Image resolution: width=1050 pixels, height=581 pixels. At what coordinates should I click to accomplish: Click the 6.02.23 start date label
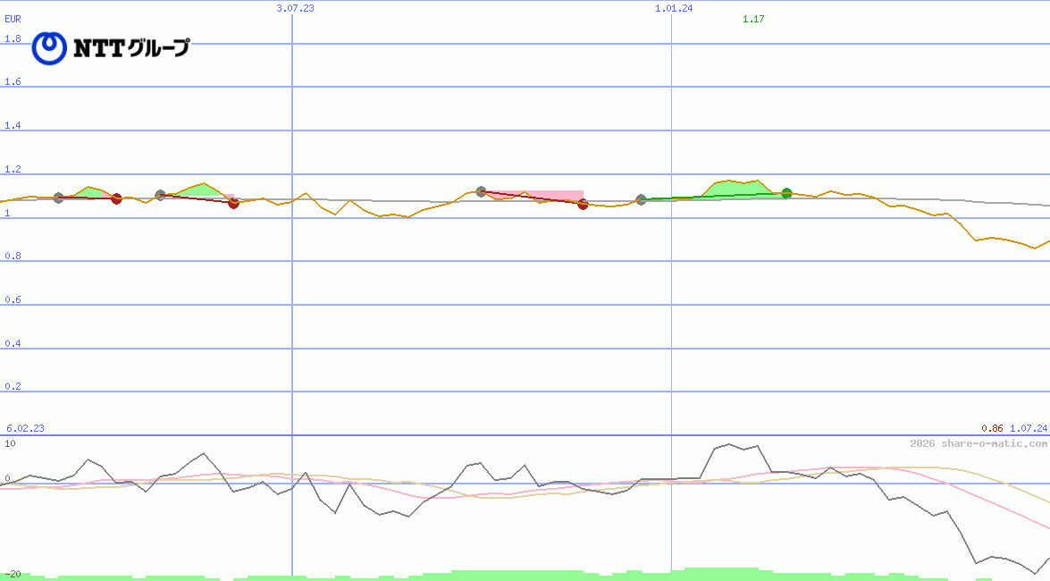(x=25, y=429)
